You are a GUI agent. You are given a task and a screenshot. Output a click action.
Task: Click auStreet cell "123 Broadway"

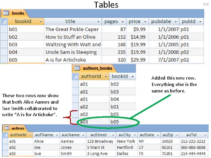tap(101, 141)
